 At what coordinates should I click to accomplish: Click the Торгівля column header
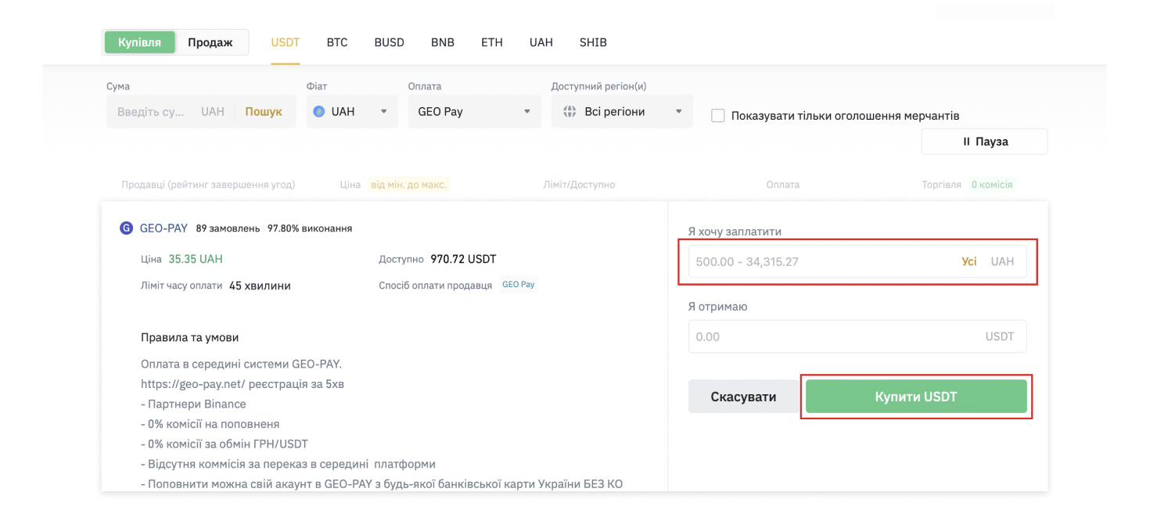click(941, 185)
